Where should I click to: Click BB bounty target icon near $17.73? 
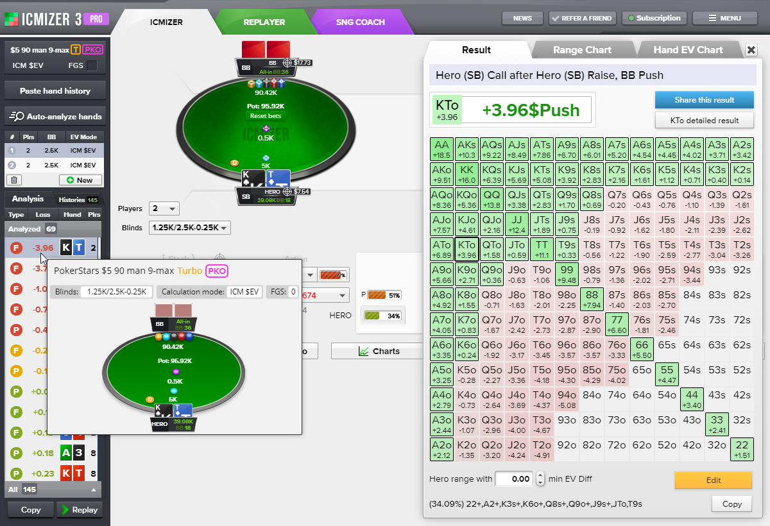click(287, 63)
